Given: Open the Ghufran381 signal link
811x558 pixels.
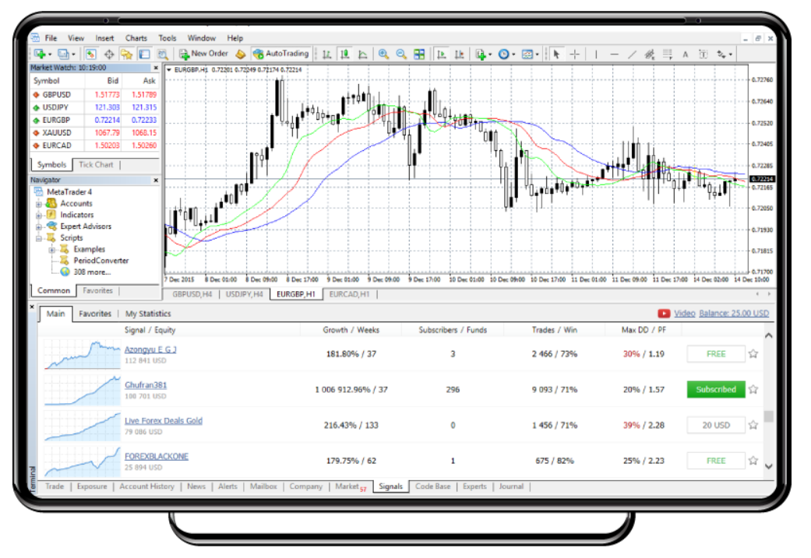Looking at the screenshot, I should tap(146, 385).
